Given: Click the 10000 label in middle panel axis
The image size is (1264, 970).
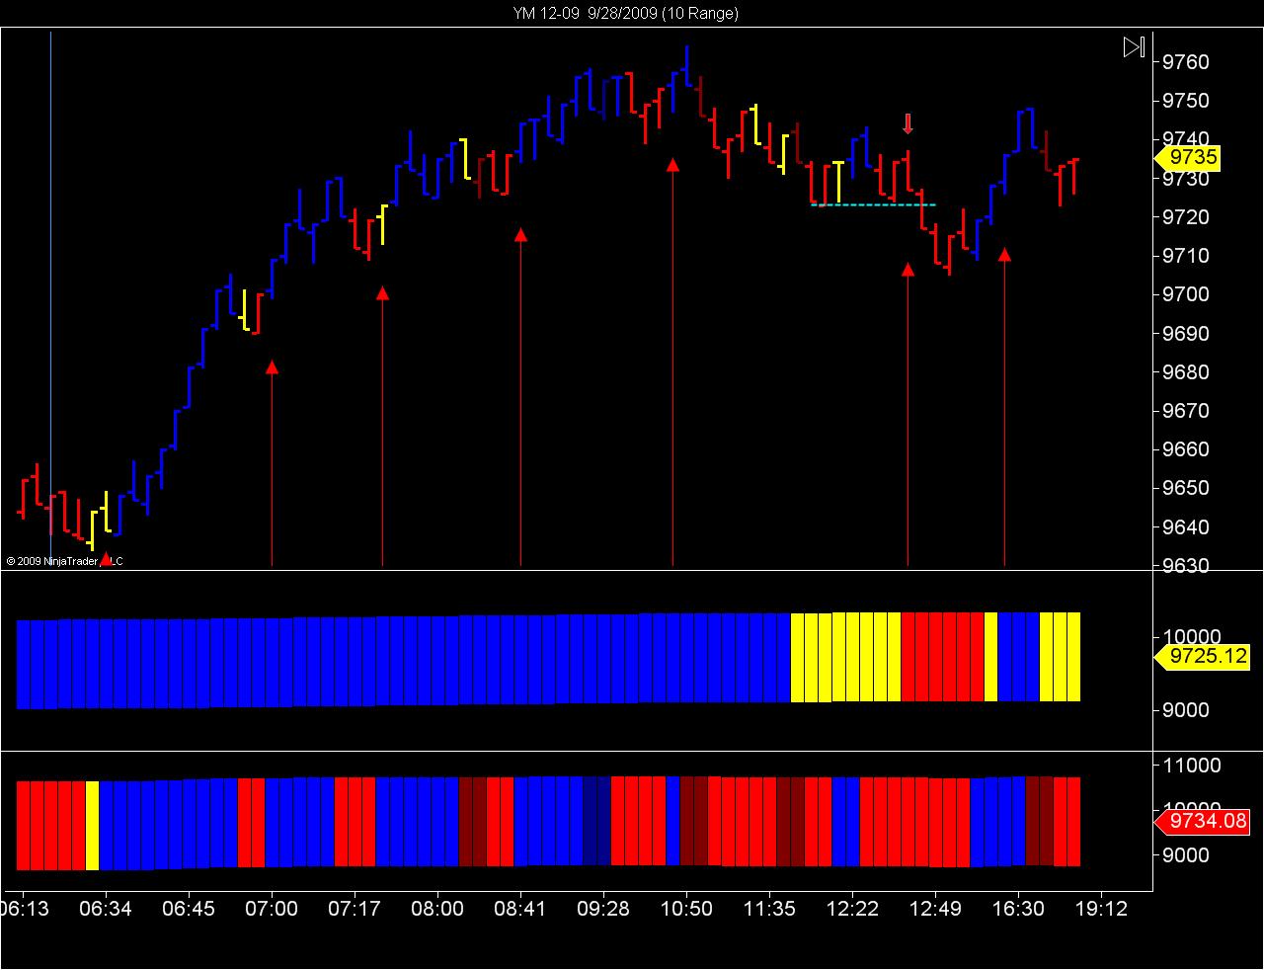Looking at the screenshot, I should [x=1191, y=637].
